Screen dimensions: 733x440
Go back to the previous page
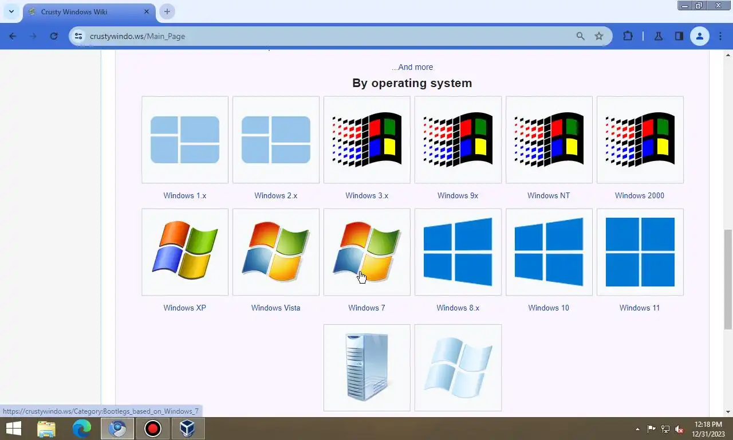click(x=13, y=36)
